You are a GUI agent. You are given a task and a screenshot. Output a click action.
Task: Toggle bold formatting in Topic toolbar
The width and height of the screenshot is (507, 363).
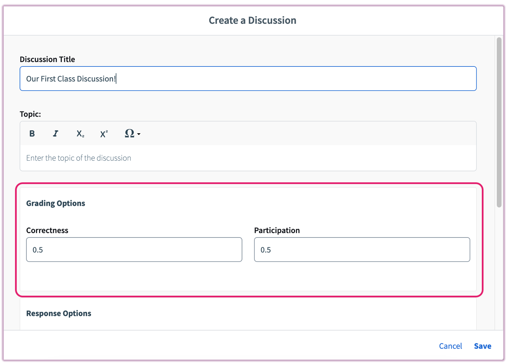click(32, 134)
